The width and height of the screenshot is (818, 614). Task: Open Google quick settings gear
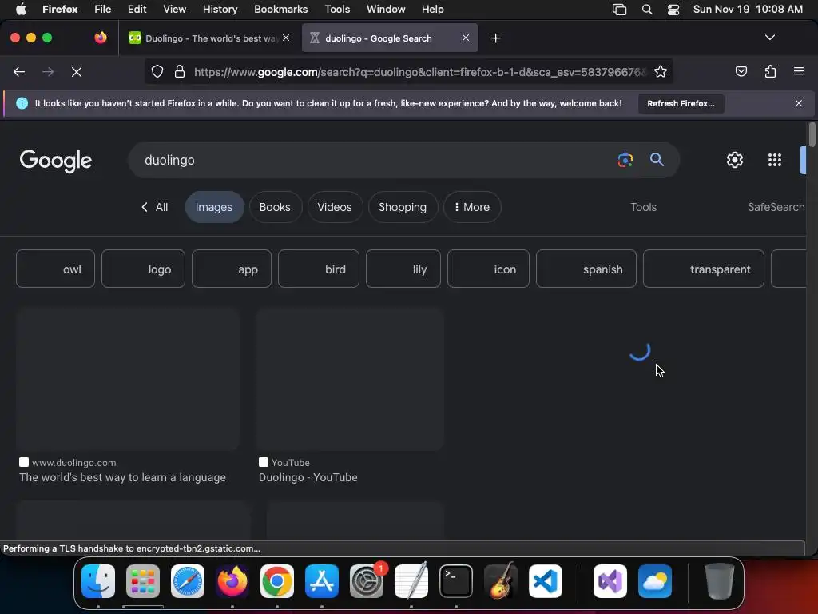pos(735,160)
